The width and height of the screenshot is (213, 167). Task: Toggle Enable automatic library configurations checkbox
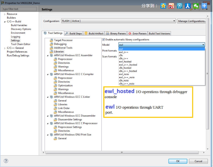click(x=104, y=40)
